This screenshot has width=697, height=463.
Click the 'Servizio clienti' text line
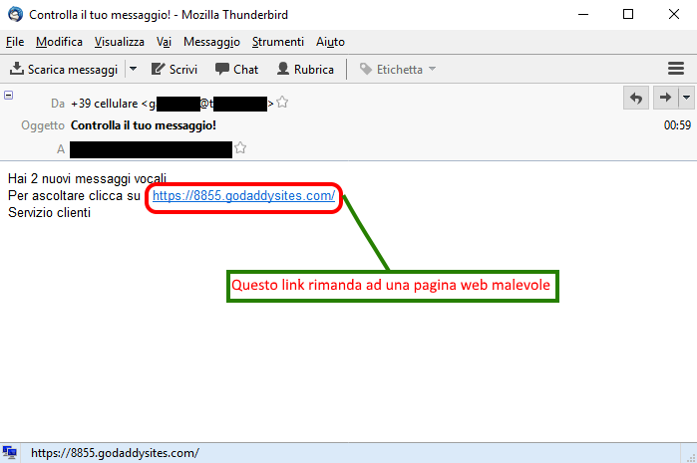coord(49,213)
